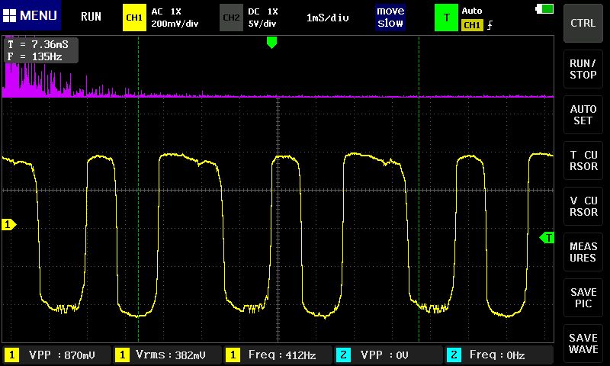Open the MEASURES panel

coord(583,252)
